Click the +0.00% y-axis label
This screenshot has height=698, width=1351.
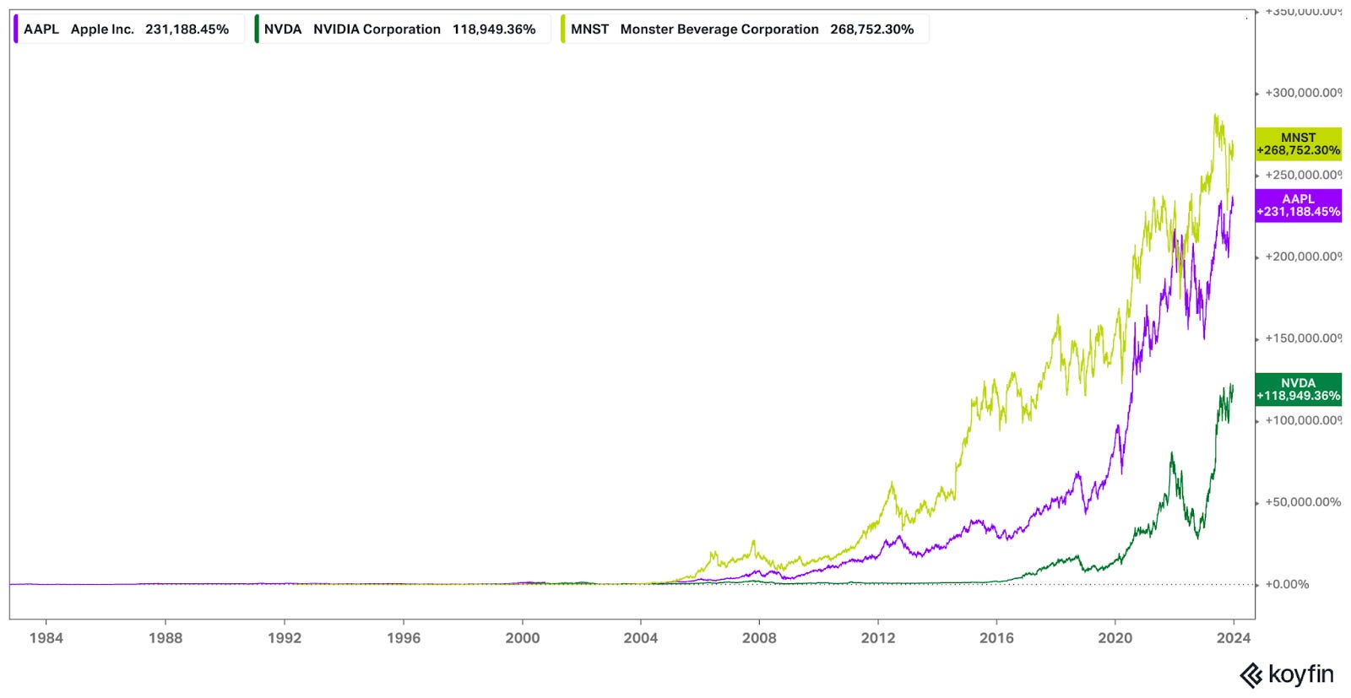[1287, 584]
